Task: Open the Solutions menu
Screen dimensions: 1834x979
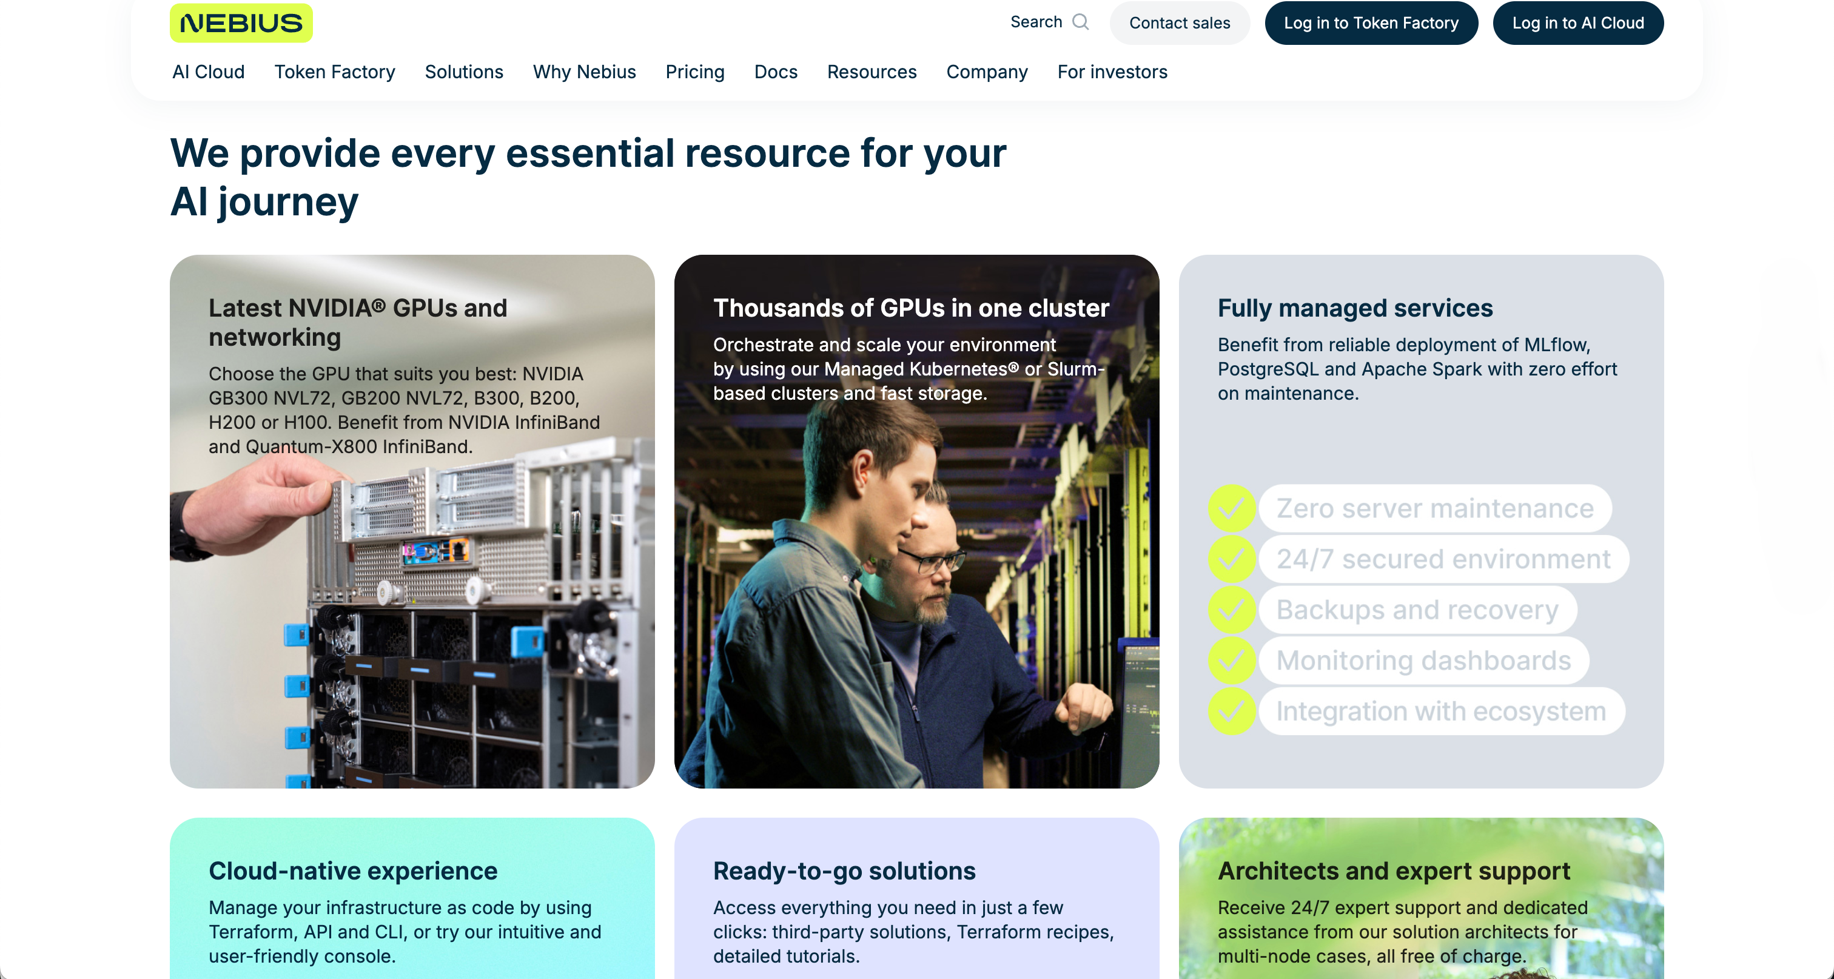Action: tap(463, 72)
